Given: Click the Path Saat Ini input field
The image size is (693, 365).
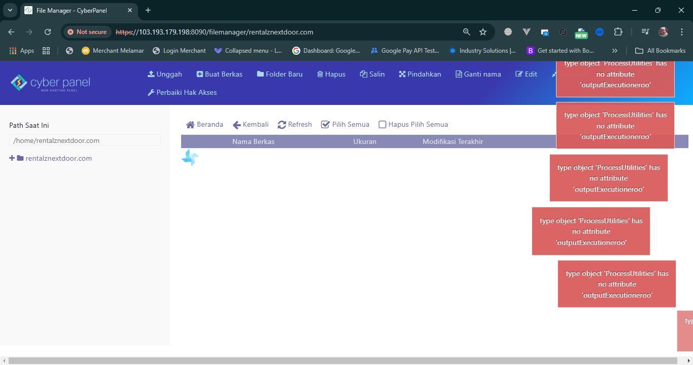Looking at the screenshot, I should [85, 140].
